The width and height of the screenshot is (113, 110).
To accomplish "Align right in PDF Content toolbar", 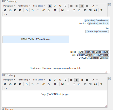I will pos(82,6).
